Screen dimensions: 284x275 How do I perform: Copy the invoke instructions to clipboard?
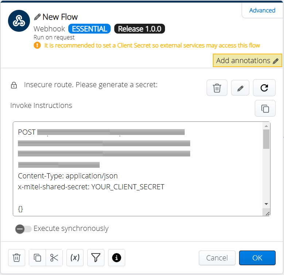[265, 108]
